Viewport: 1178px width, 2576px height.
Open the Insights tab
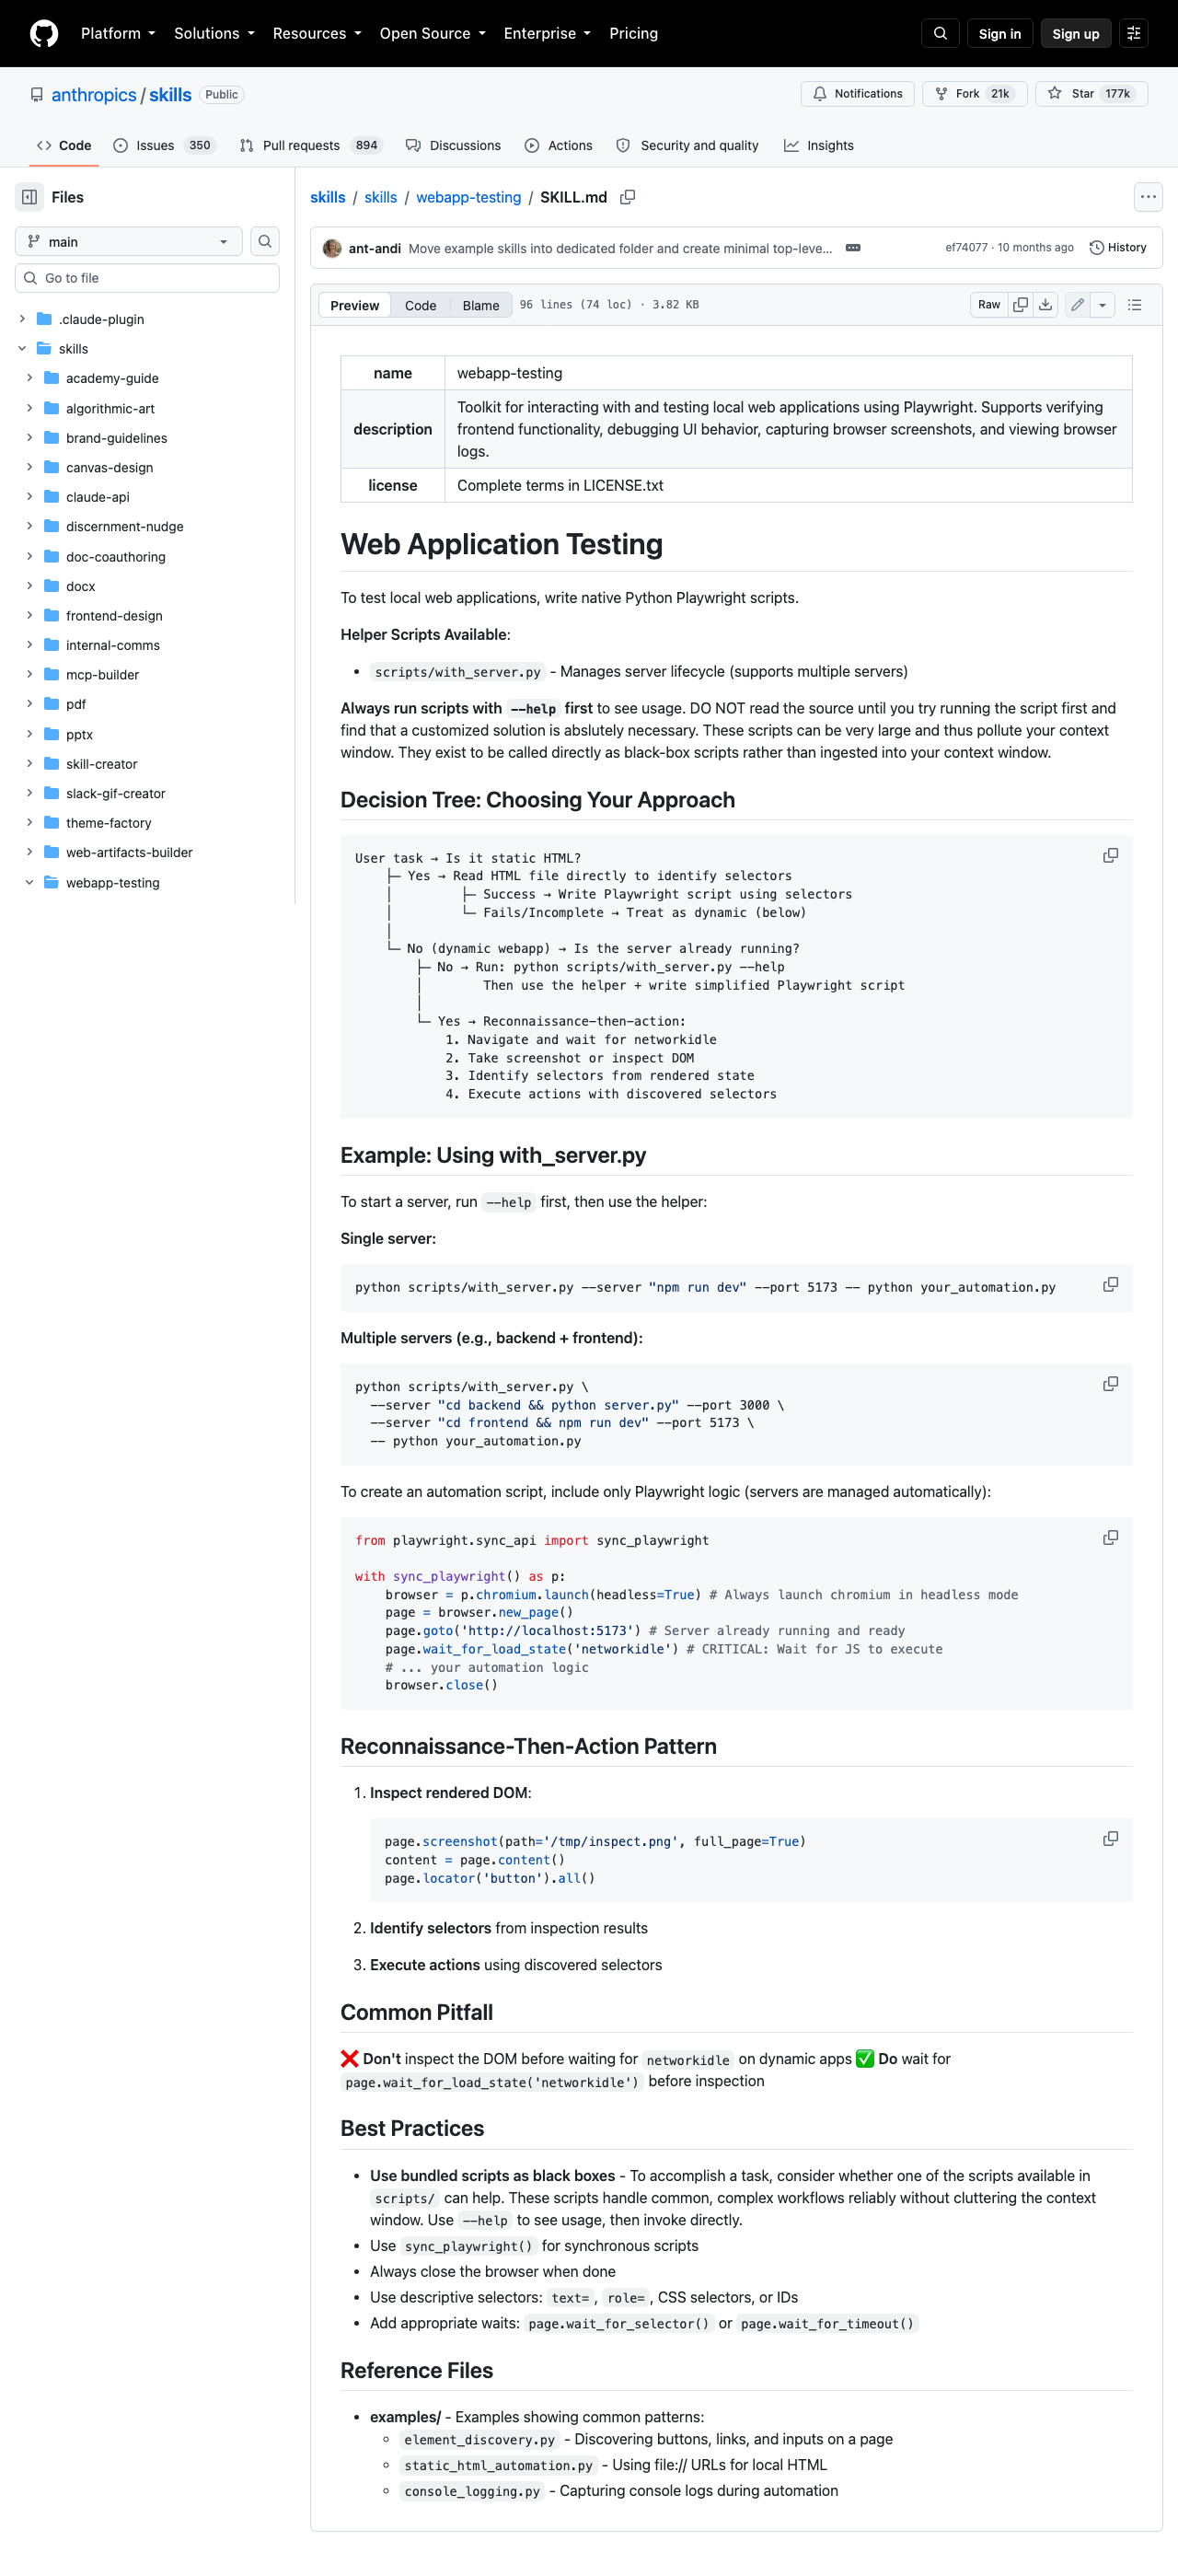[x=819, y=146]
